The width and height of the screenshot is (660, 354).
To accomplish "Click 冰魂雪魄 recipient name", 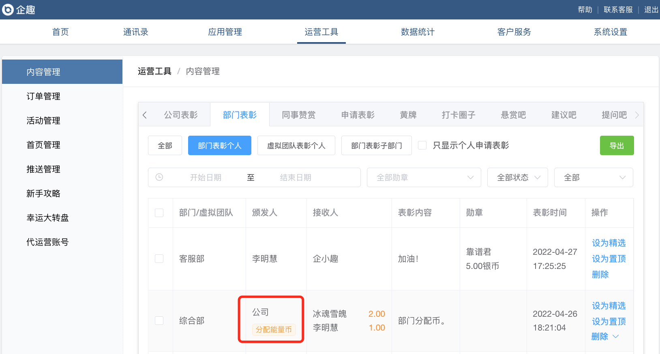I will [x=330, y=314].
